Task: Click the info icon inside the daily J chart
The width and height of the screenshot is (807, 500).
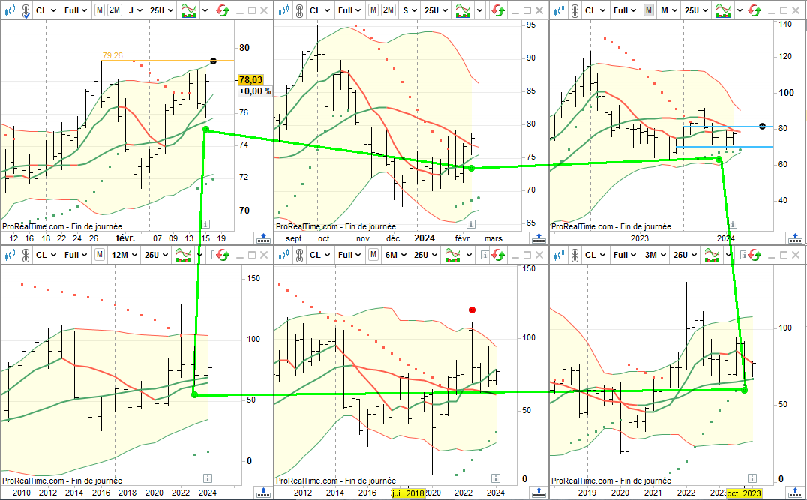Action: pos(205,224)
